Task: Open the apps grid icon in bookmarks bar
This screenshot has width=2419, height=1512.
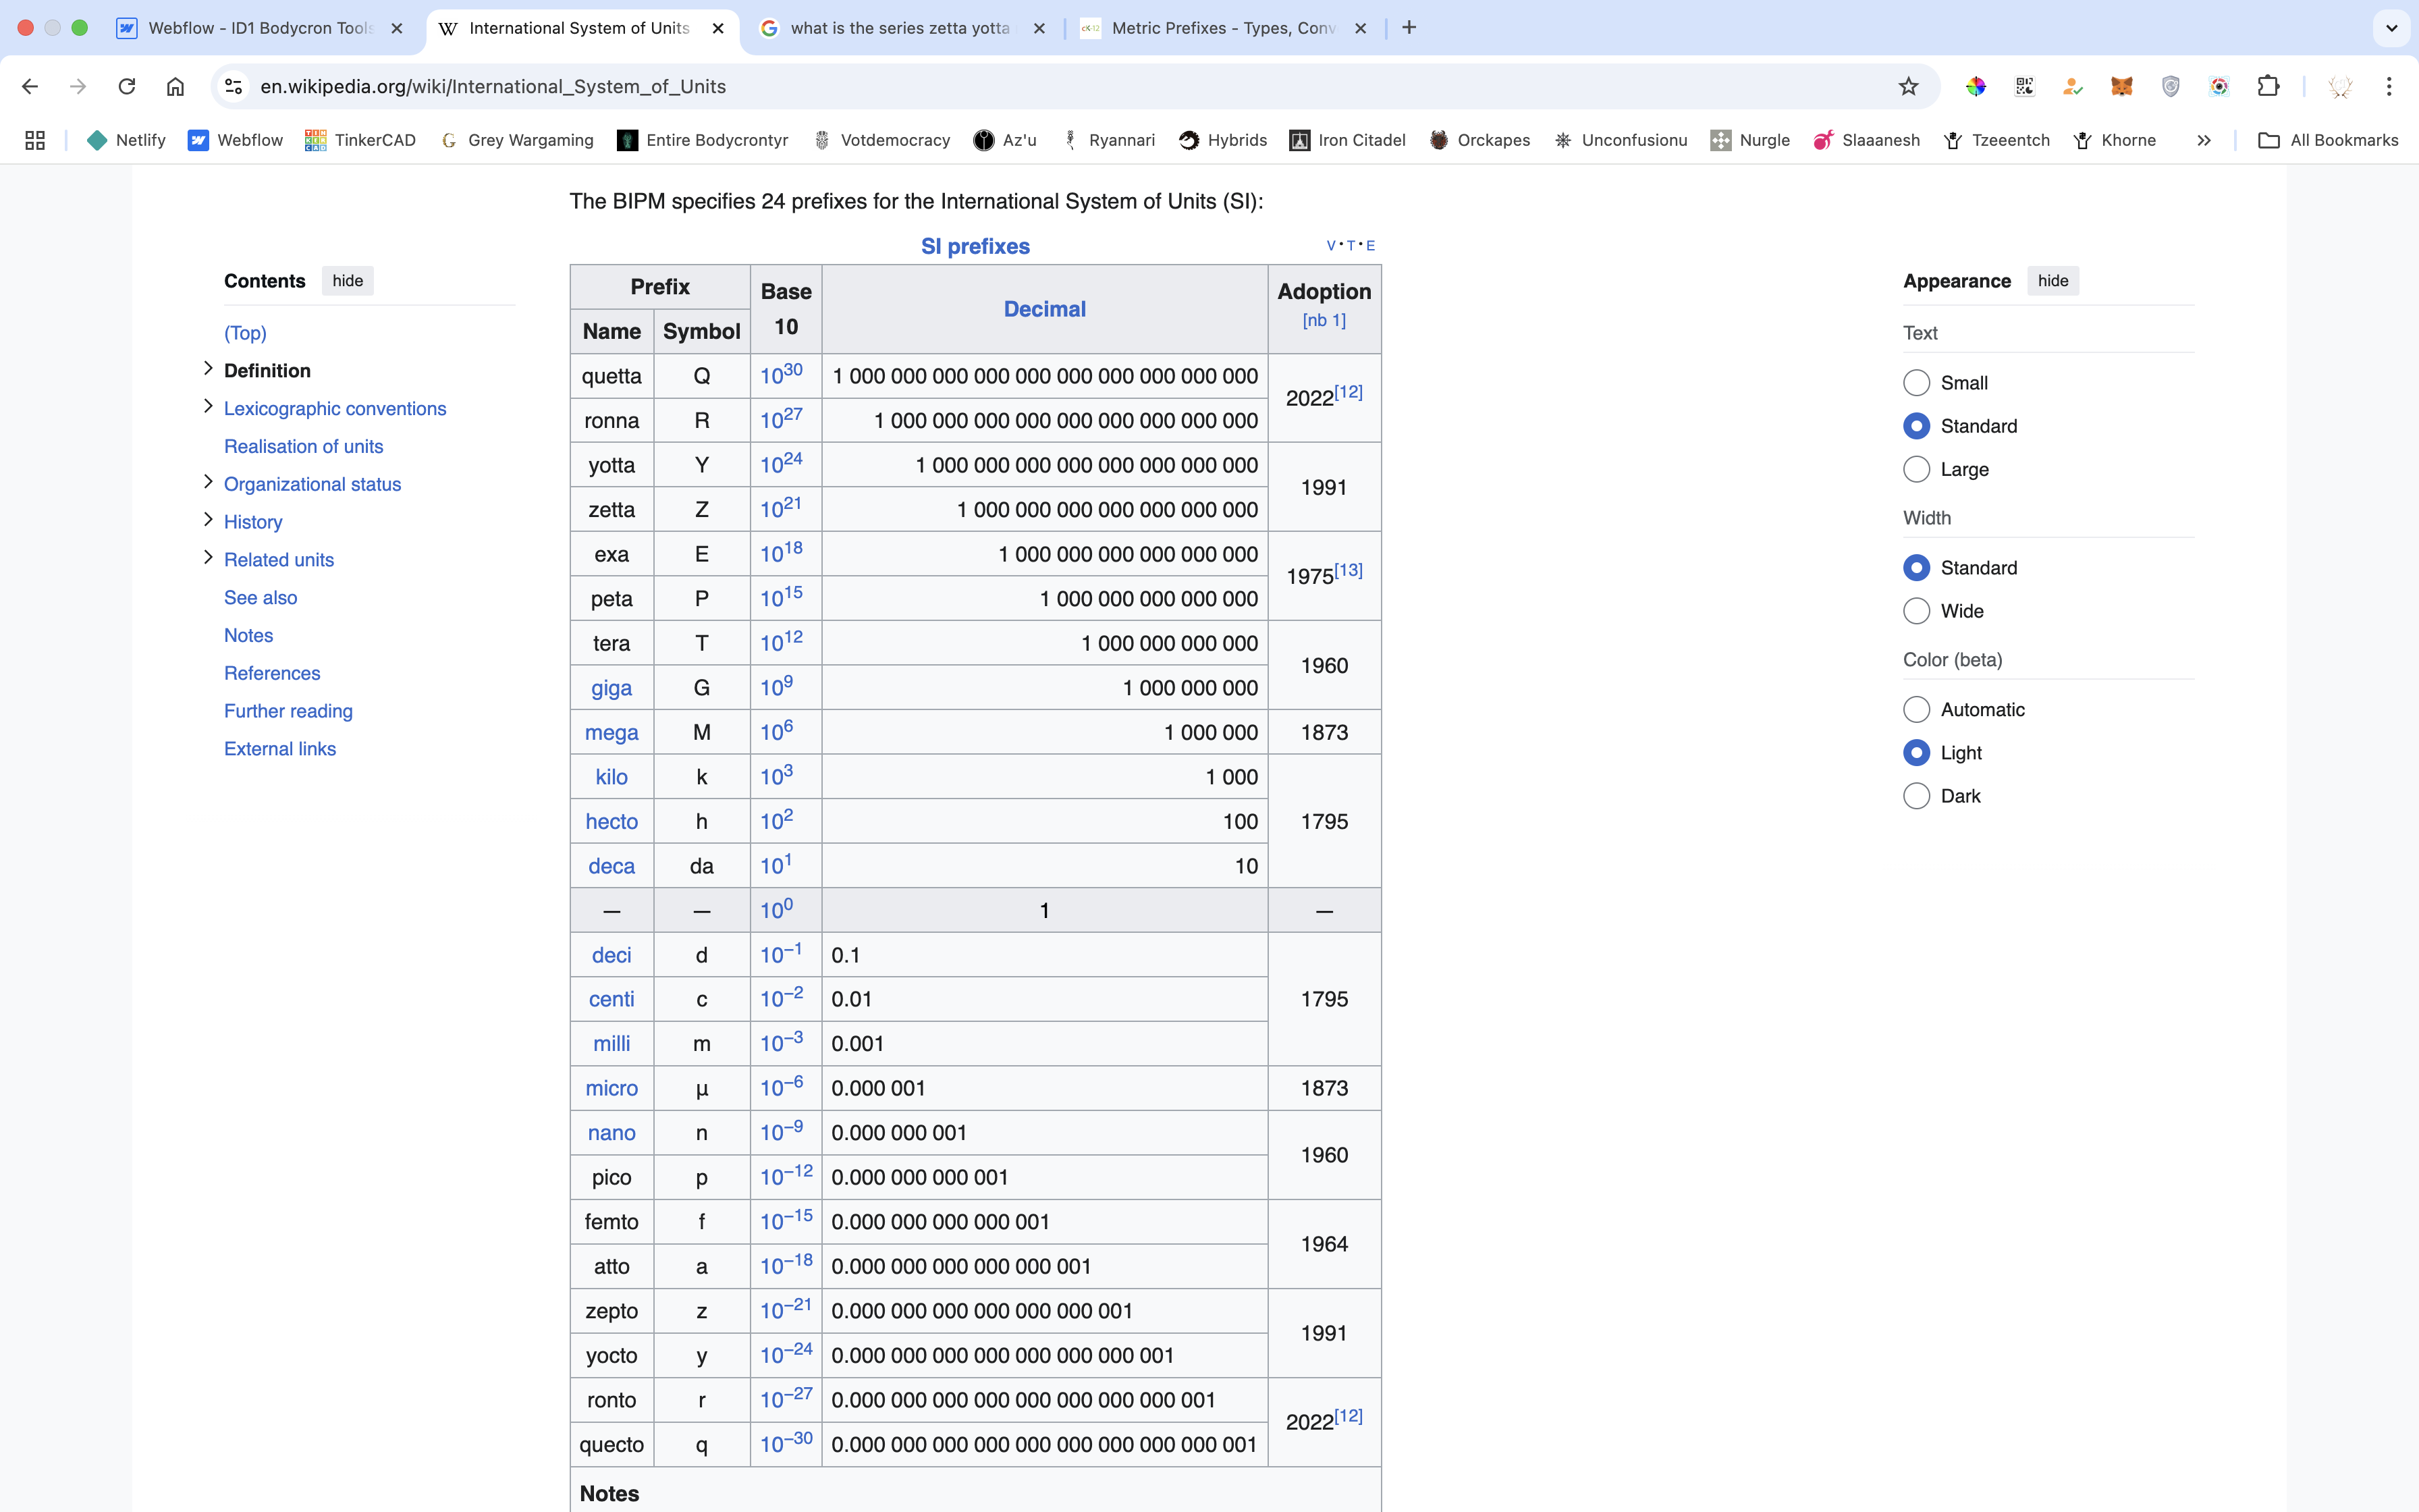Action: click(35, 140)
